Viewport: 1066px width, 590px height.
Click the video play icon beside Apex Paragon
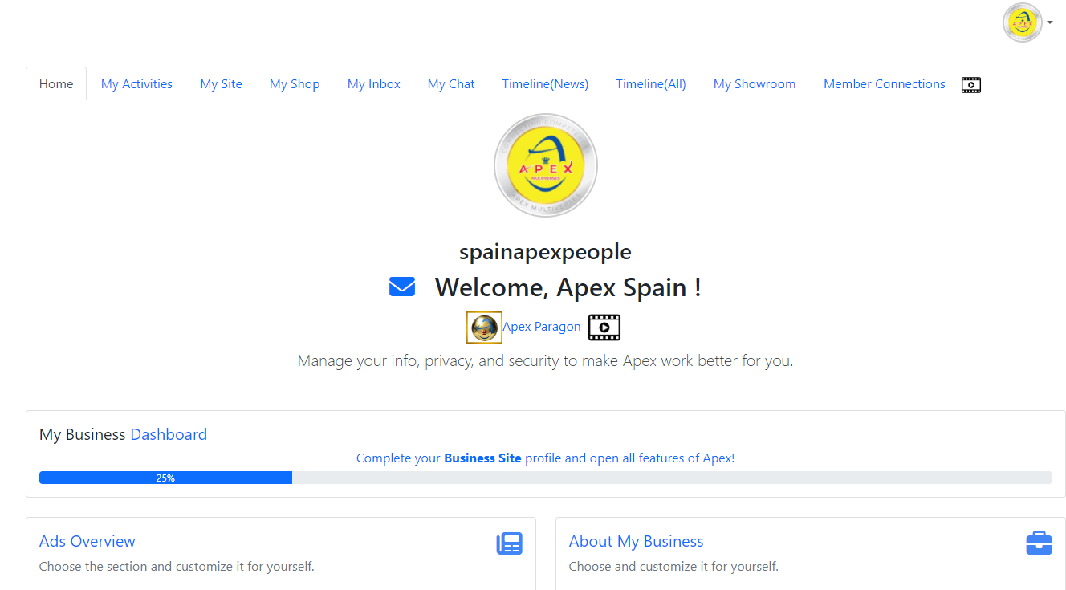(x=604, y=328)
